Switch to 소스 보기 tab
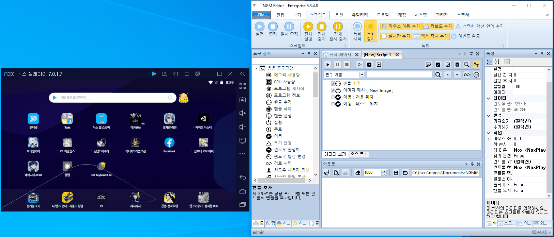554x237 pixels. pos(359,154)
